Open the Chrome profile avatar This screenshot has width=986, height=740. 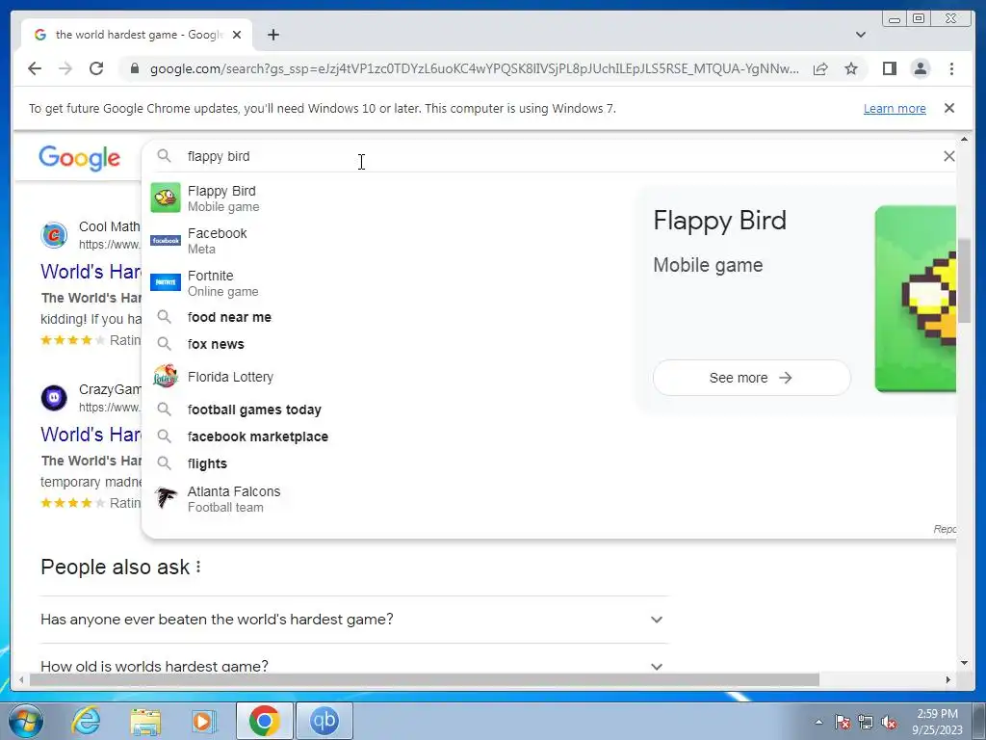pyautogui.click(x=920, y=68)
